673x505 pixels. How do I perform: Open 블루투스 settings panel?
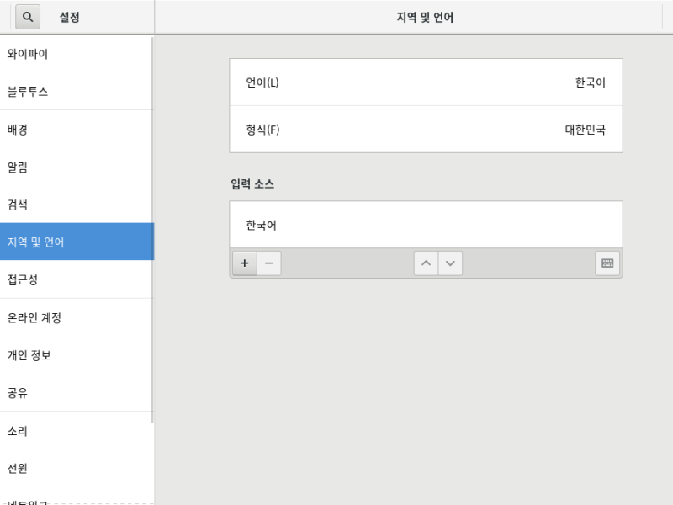pyautogui.click(x=77, y=91)
